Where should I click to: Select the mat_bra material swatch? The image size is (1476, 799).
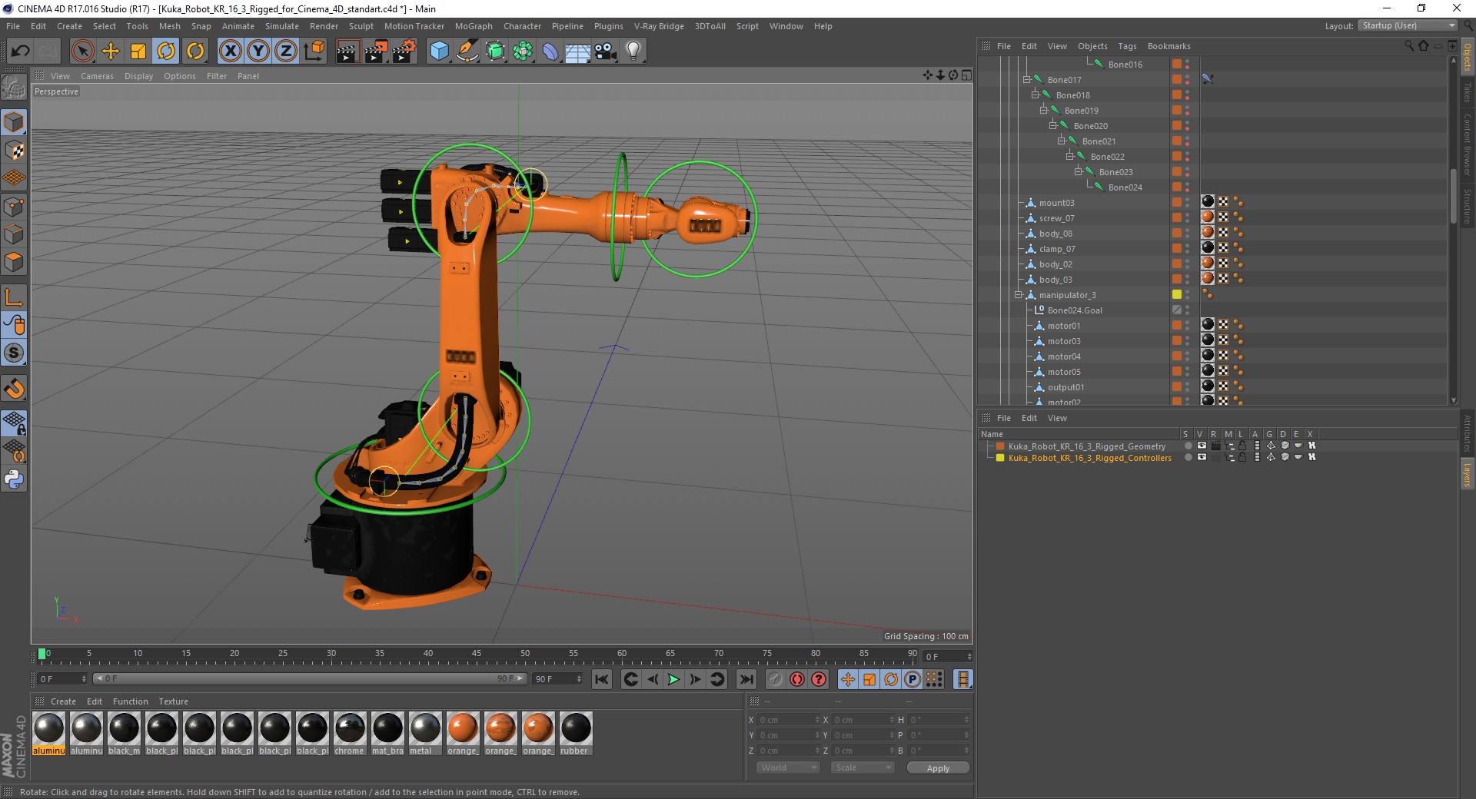[x=387, y=733]
